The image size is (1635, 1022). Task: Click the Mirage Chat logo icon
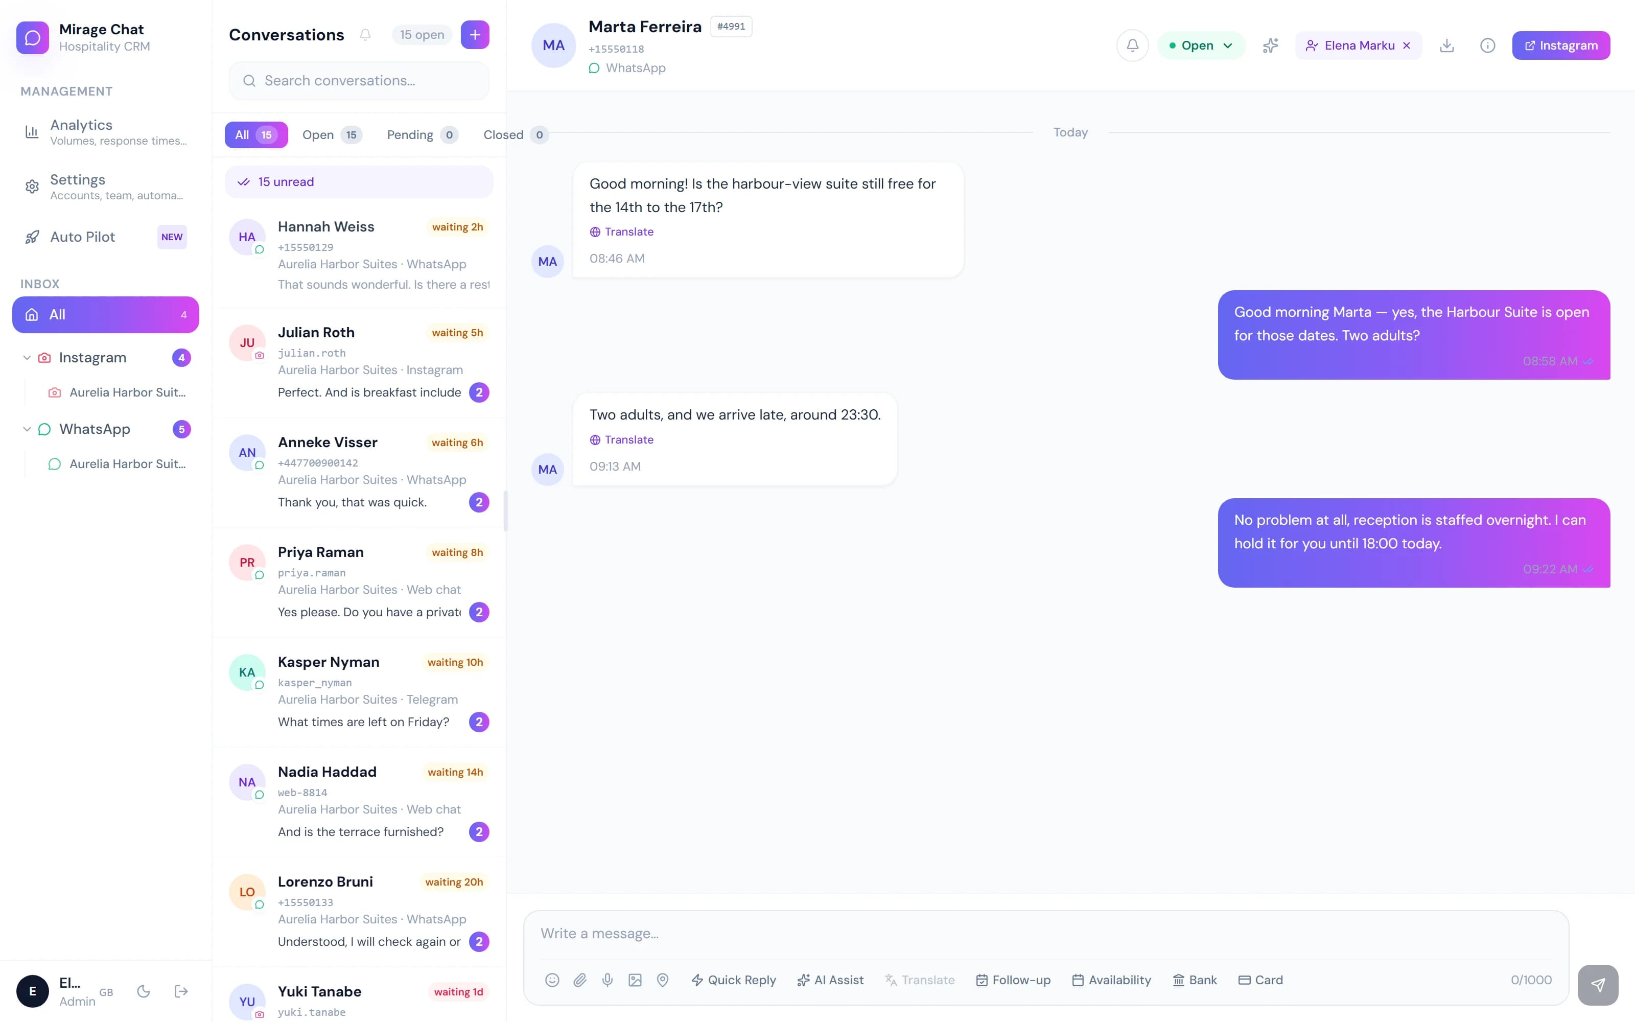32,37
